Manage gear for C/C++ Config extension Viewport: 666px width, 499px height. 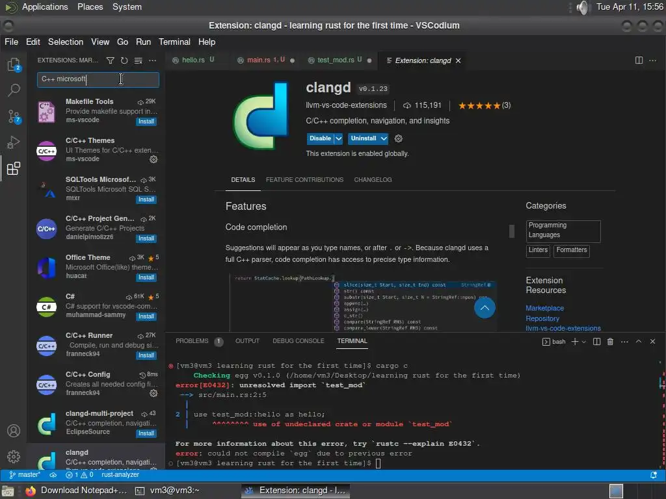click(153, 393)
